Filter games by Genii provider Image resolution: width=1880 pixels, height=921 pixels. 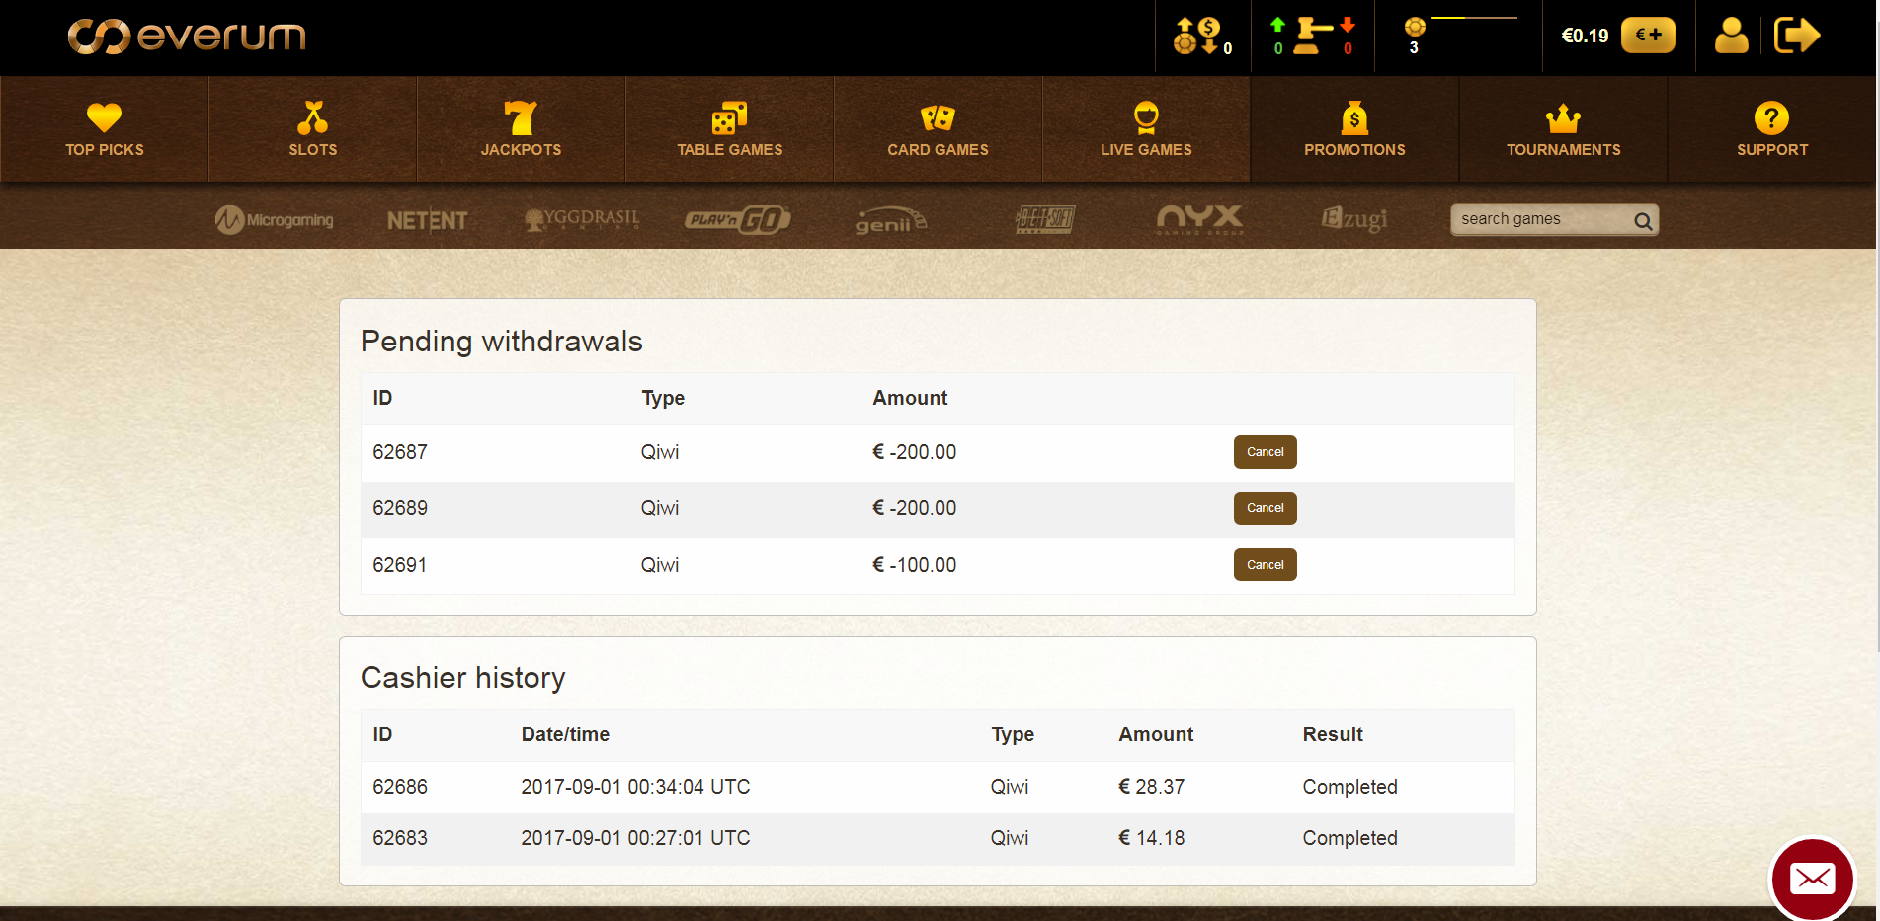click(891, 219)
